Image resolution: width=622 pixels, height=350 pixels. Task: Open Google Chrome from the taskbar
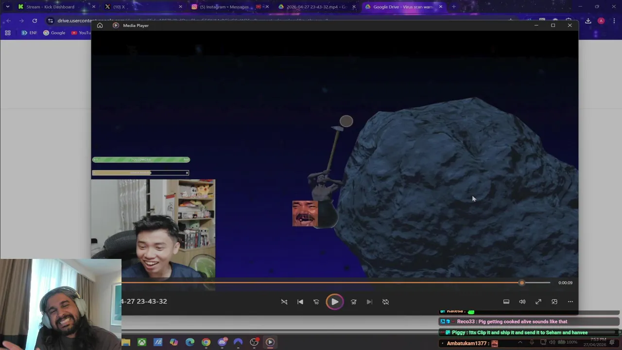pos(206,342)
